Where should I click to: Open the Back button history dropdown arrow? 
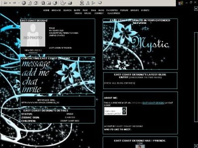(10, 3)
